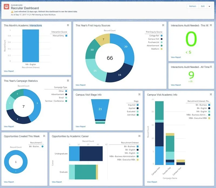Expand Opportunities Created This Week widget
216x188 pixels.
pos(44,136)
